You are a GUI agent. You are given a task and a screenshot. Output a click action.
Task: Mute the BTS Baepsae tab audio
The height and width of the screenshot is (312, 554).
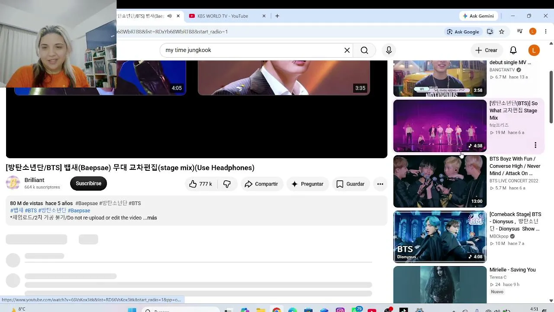tap(170, 16)
